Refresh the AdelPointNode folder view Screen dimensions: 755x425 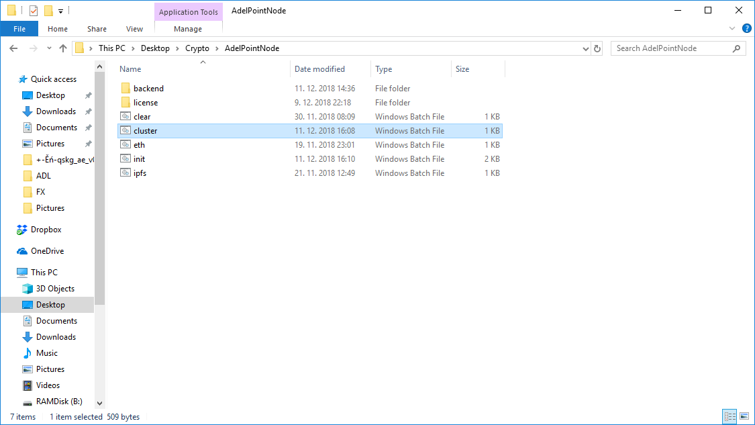(x=597, y=48)
